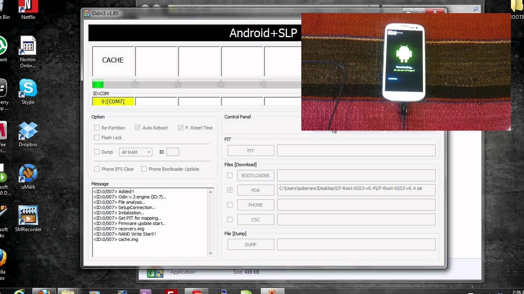The image size is (524, 294).
Task: Click the 'SetupConnection..' log line
Action: pyautogui.click(x=124, y=207)
